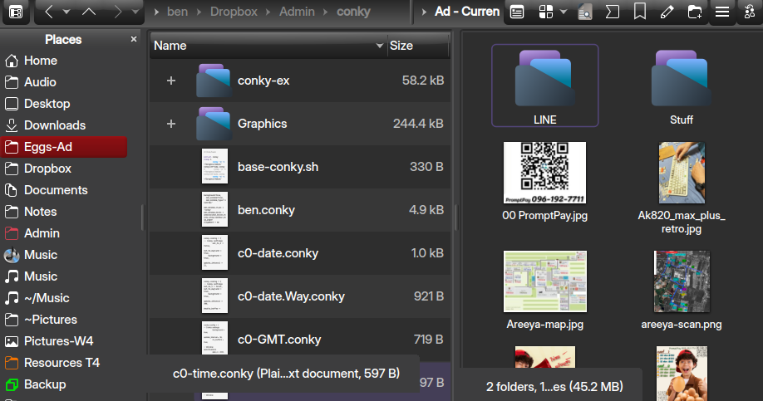Click the bookmark icon in toolbar

click(639, 12)
